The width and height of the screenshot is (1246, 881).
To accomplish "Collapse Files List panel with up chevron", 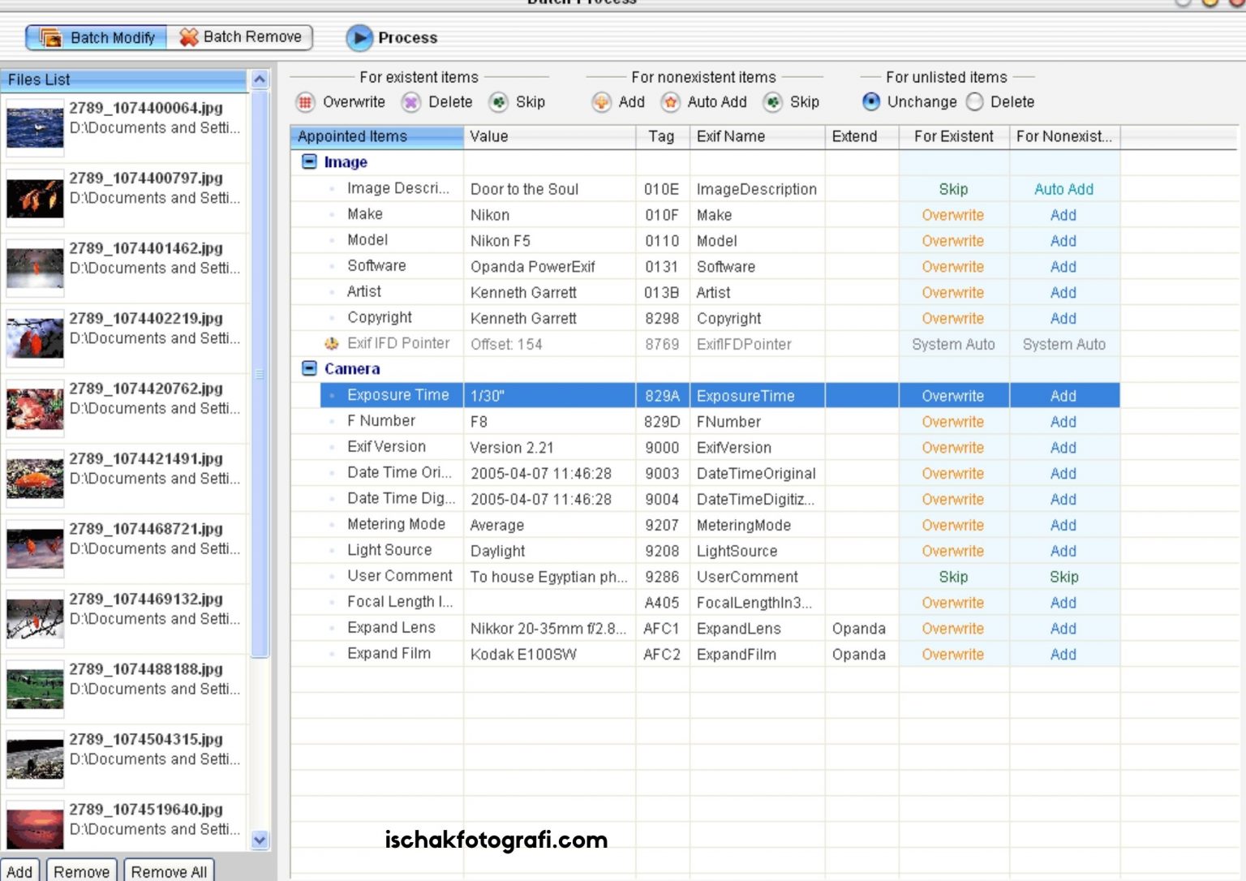I will click(260, 80).
